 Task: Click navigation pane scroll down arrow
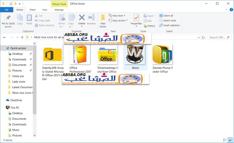35,136
